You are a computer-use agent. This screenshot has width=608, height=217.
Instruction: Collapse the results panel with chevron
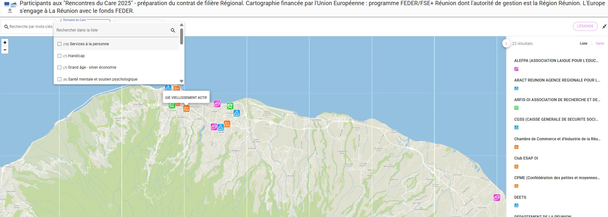[x=506, y=44]
